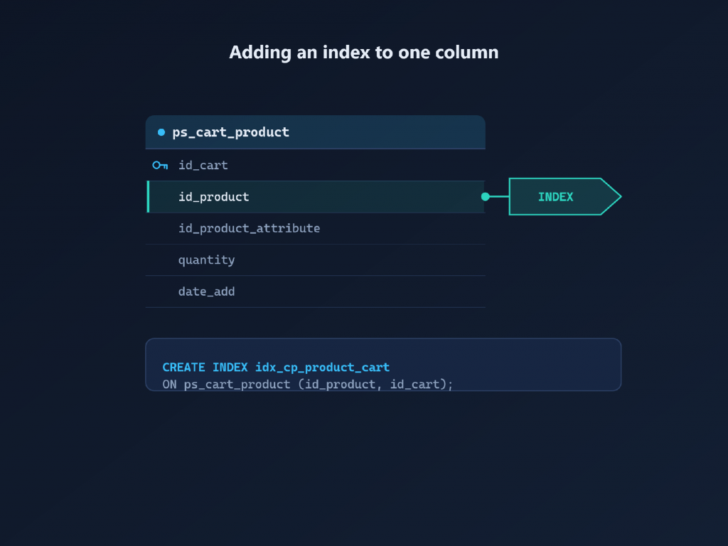Click the blue dot before ps_cart_product
This screenshot has width=728, height=546.
pos(161,132)
